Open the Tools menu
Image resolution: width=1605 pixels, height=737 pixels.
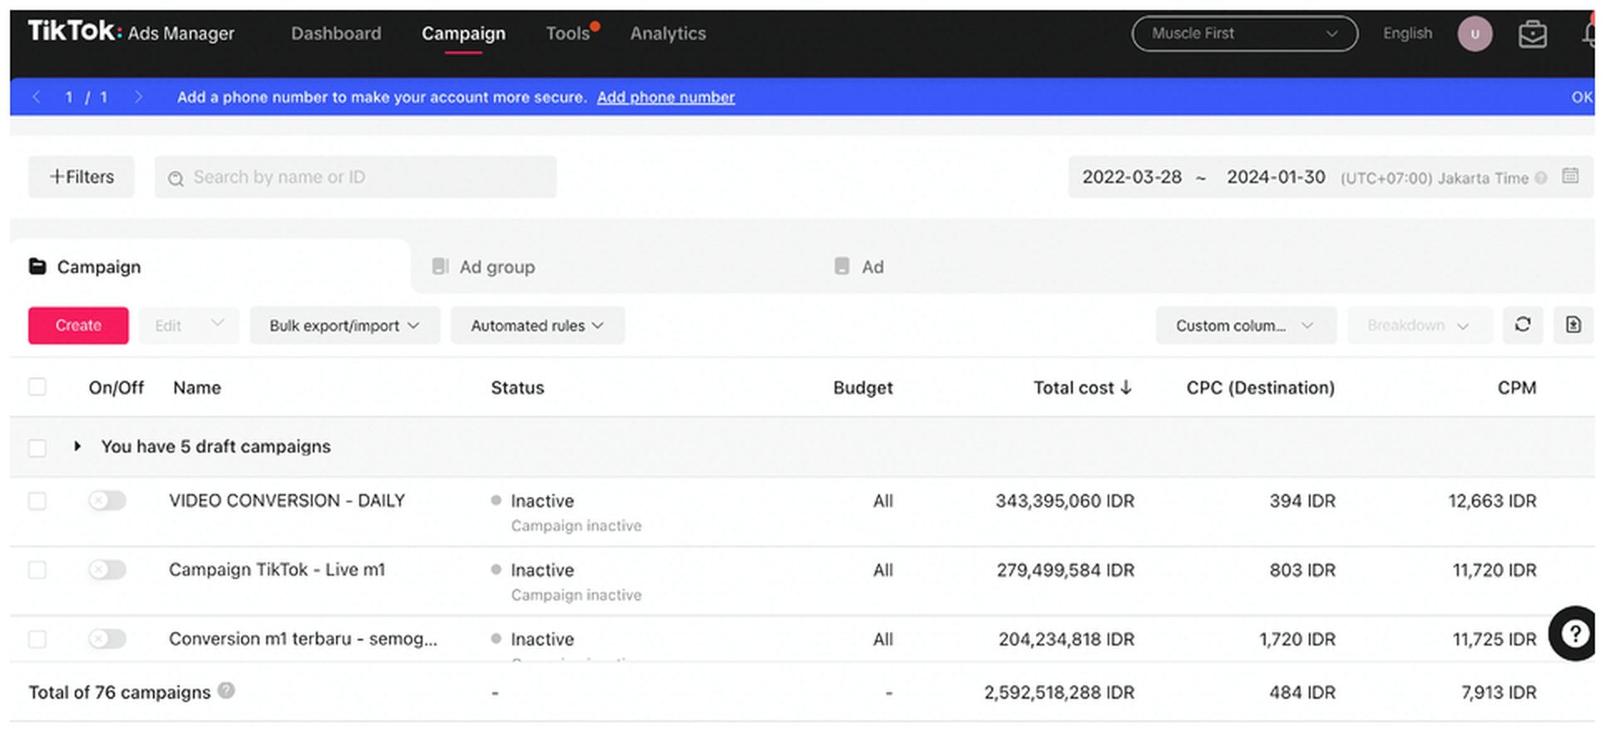568,33
